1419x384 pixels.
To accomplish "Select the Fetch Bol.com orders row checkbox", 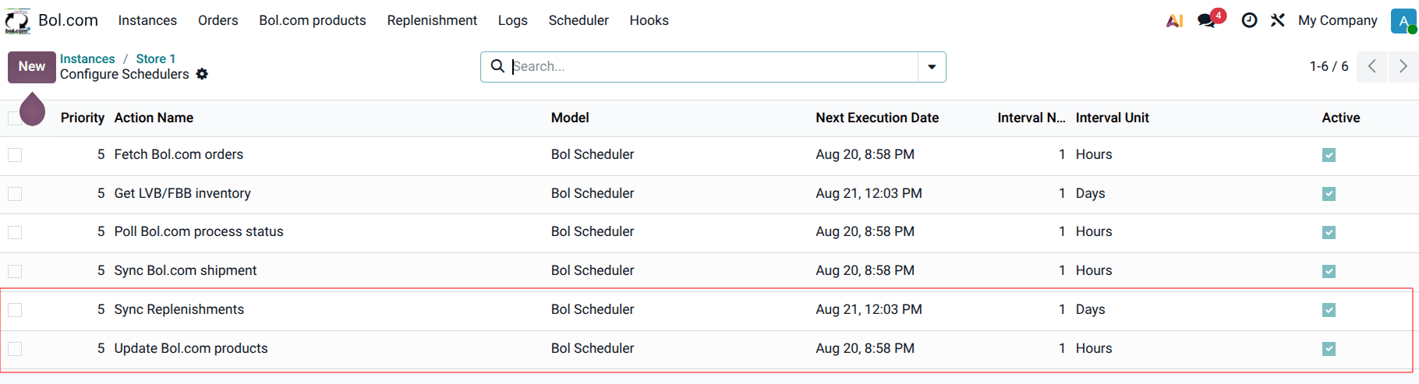I will [15, 155].
